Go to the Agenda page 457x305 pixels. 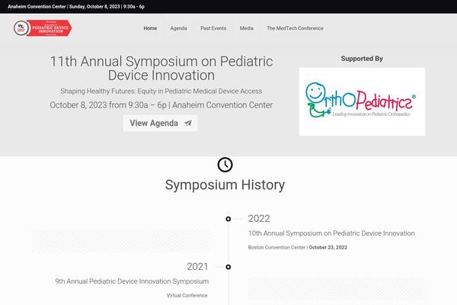coord(178,28)
